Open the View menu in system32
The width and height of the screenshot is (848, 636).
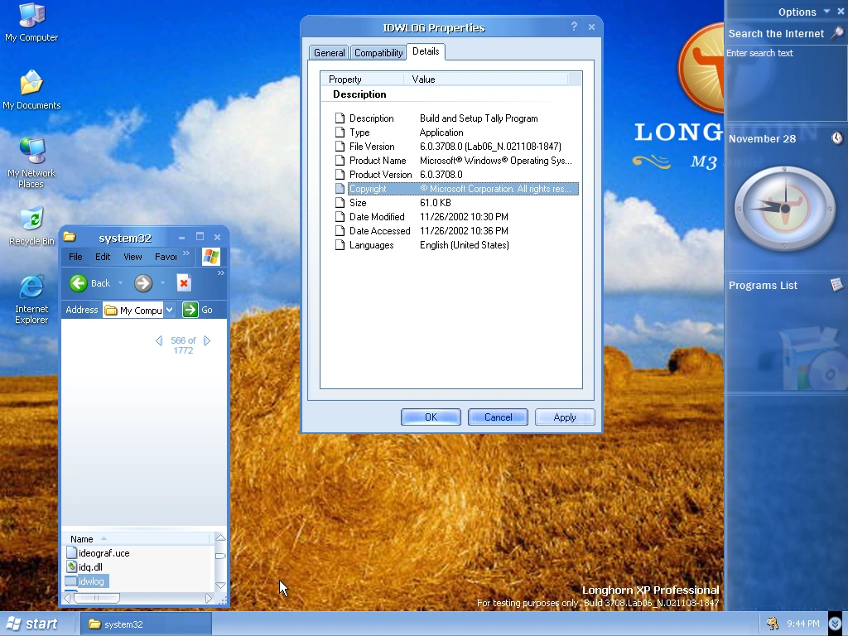tap(132, 257)
